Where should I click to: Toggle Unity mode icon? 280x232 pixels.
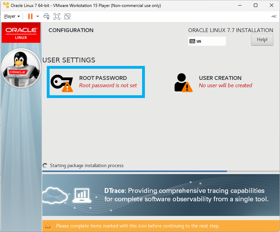67,16
